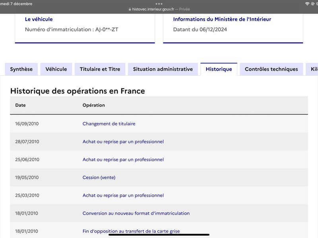Image resolution: width=318 pixels, height=238 pixels.
Task: Click the operation dated 25/06/2010
Action: point(123,159)
